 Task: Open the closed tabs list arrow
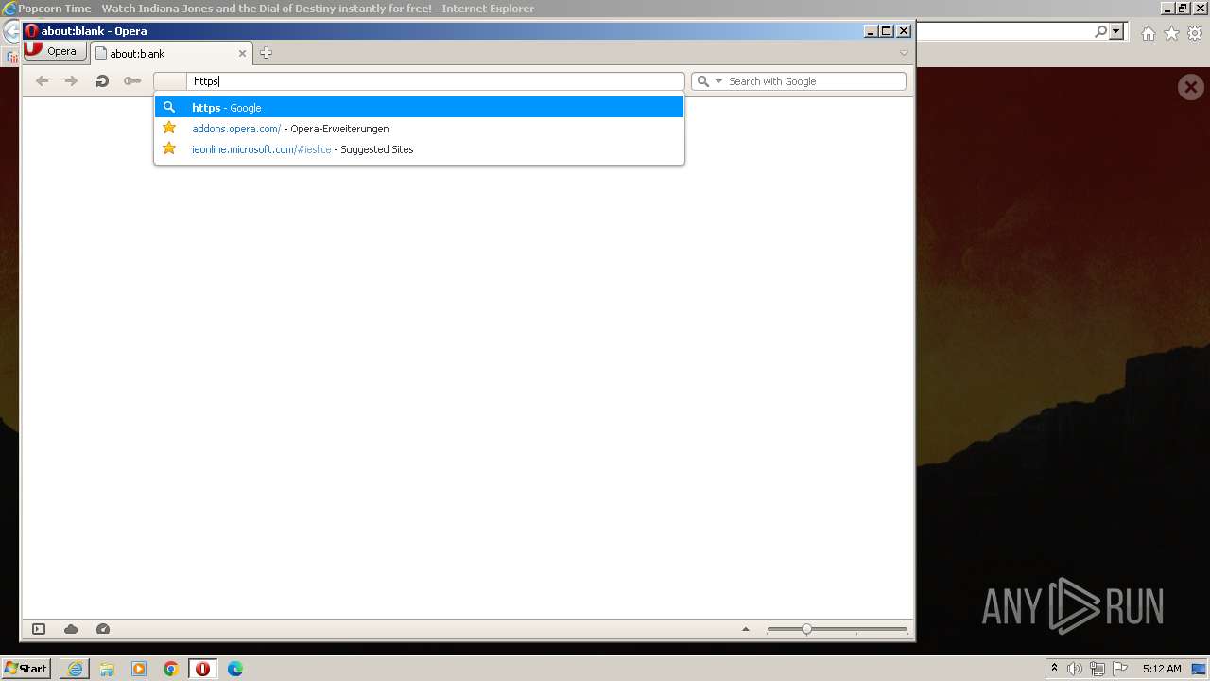tap(904, 53)
